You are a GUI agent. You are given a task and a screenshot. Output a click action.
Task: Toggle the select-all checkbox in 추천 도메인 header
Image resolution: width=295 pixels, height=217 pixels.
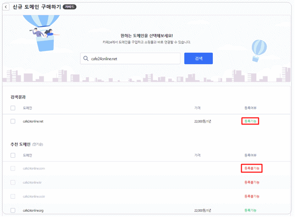coord(13,155)
